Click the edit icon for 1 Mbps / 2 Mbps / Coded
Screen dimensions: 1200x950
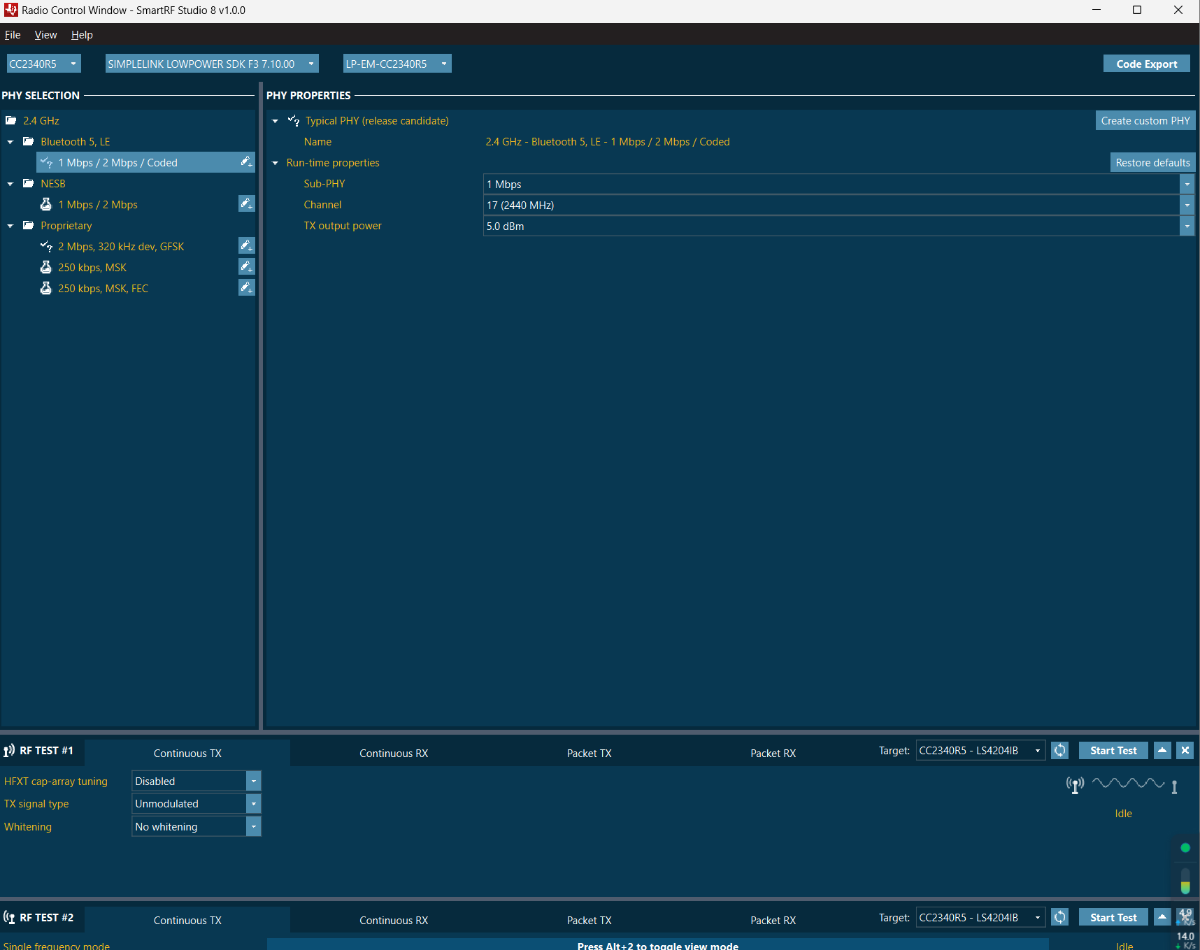click(246, 162)
